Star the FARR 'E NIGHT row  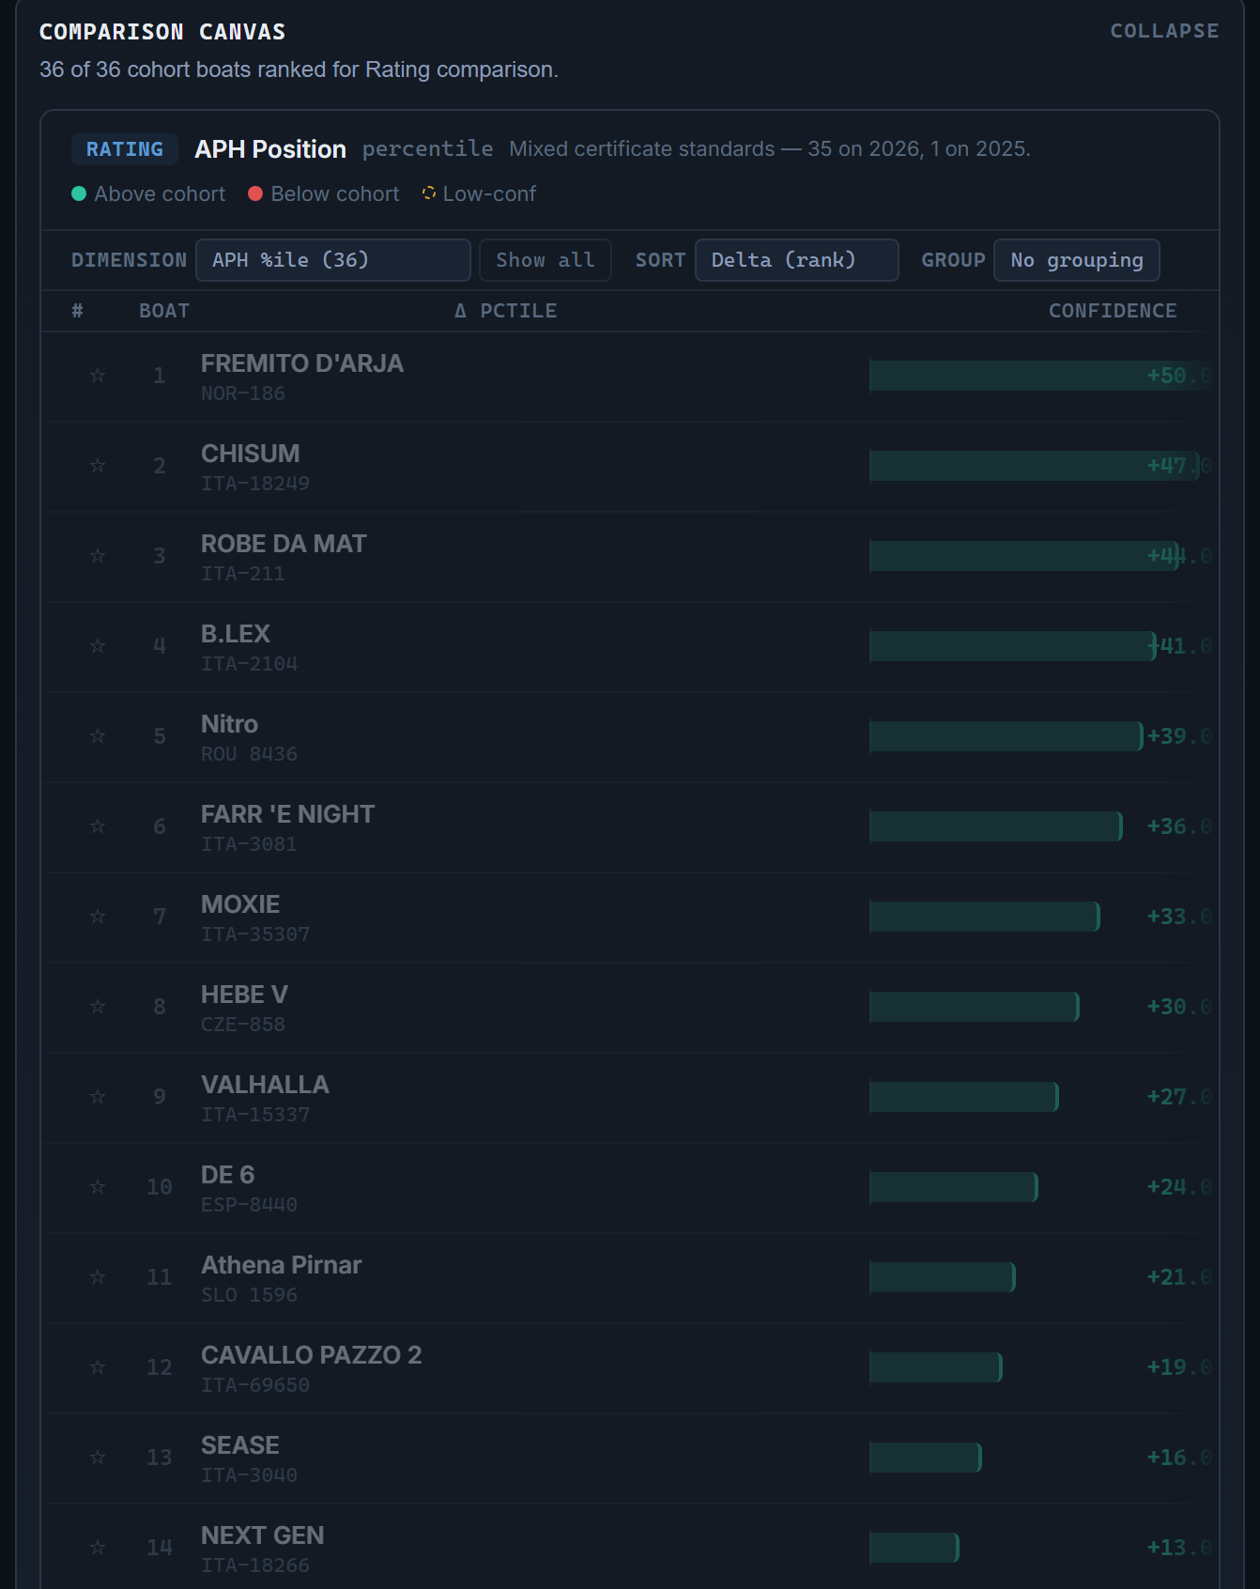click(x=98, y=826)
